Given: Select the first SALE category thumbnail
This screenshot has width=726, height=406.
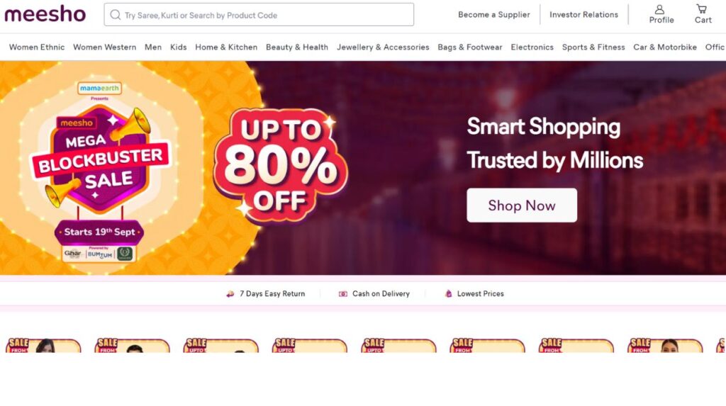Looking at the screenshot, I should [43, 345].
